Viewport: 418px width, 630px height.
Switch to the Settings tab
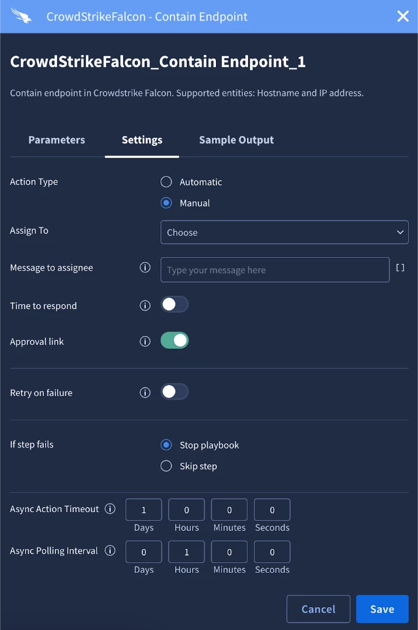point(142,140)
